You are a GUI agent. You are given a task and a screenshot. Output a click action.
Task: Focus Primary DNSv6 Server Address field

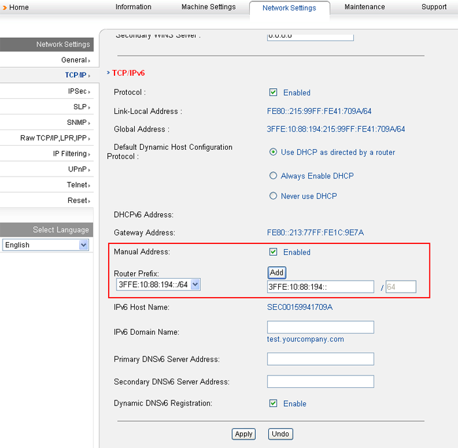point(321,359)
